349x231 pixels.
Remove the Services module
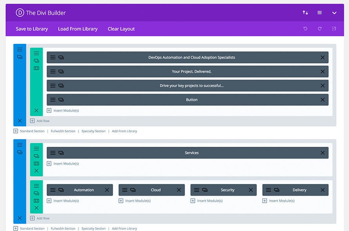[x=322, y=153]
